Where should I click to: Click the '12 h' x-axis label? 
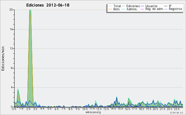(99, 109)
